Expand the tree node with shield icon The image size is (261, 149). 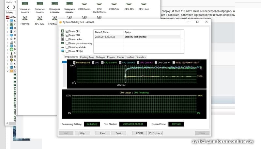click(x=8, y=60)
